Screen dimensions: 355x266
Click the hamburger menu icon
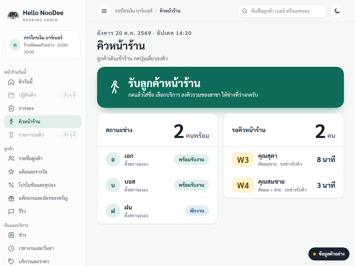[104, 11]
